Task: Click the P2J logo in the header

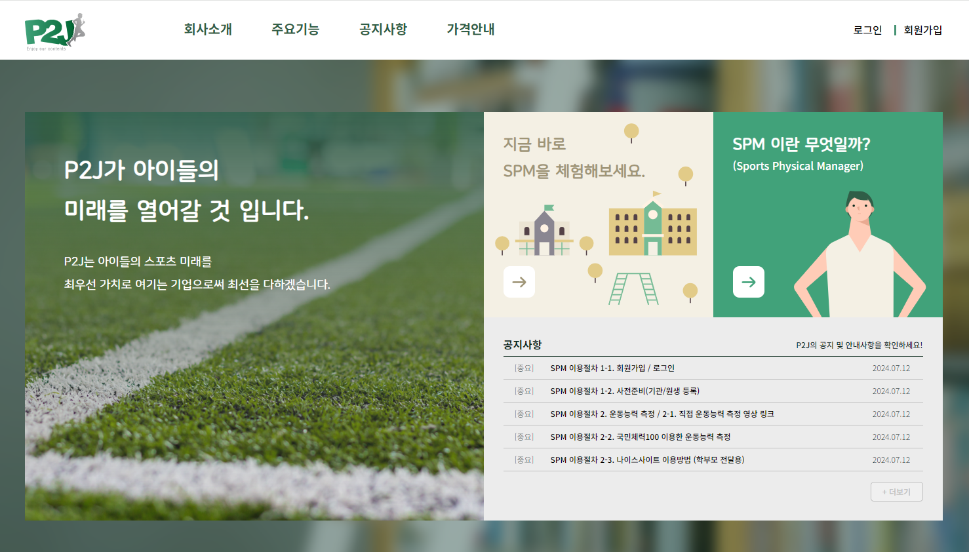Action: tap(55, 31)
